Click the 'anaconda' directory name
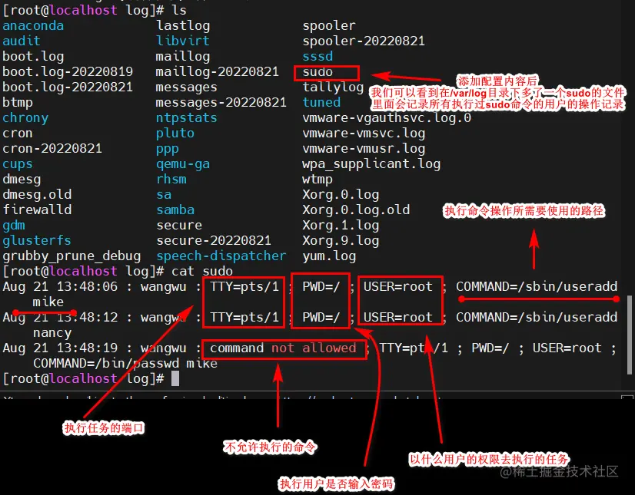The image size is (635, 495). point(33,25)
